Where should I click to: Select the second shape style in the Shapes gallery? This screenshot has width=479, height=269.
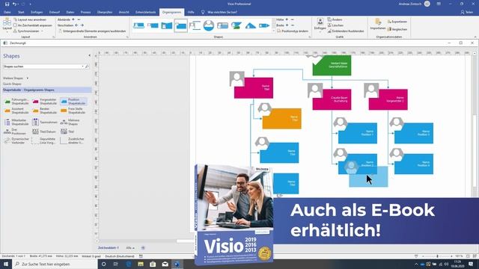[x=153, y=25]
